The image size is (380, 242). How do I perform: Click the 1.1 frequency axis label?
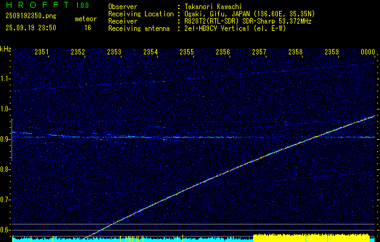point(5,79)
